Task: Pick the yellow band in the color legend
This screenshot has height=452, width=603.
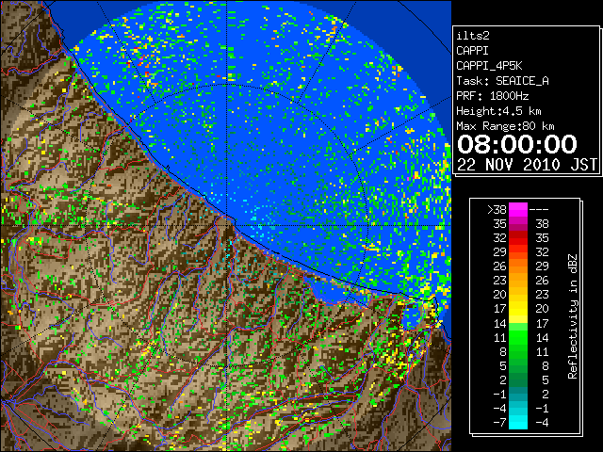Action: tap(518, 309)
